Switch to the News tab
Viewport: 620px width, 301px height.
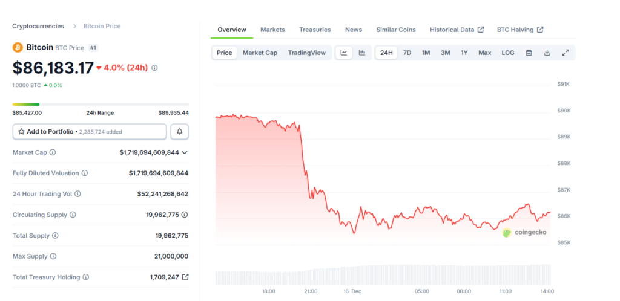pyautogui.click(x=354, y=30)
